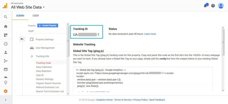Click main content scrollbar thumb
Viewport: 228px width, 104px height.
pos(223,42)
